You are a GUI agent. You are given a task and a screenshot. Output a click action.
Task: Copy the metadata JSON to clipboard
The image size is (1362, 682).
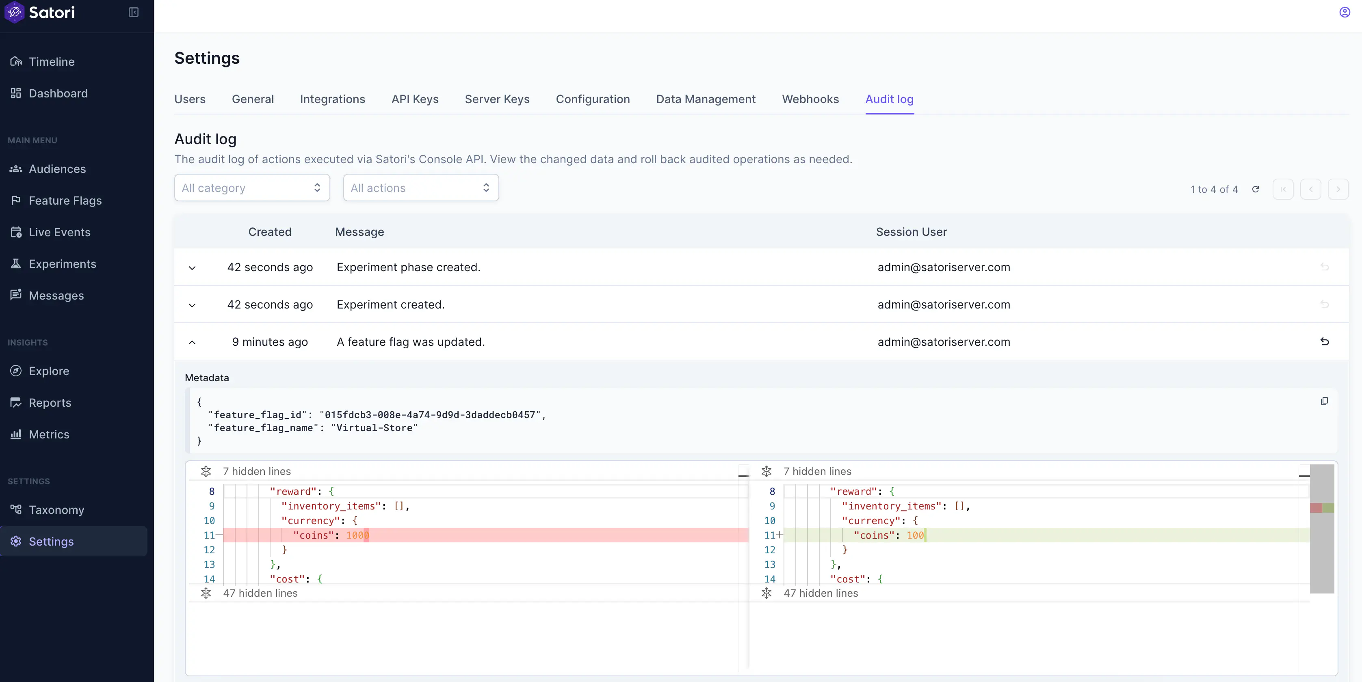click(1324, 401)
